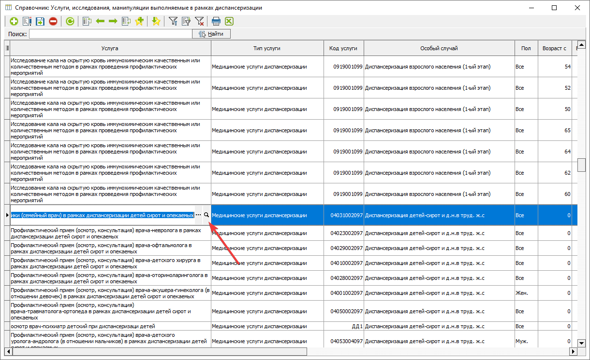Select the врача-невролога service row
This screenshot has width=590, height=360.
tap(290, 234)
